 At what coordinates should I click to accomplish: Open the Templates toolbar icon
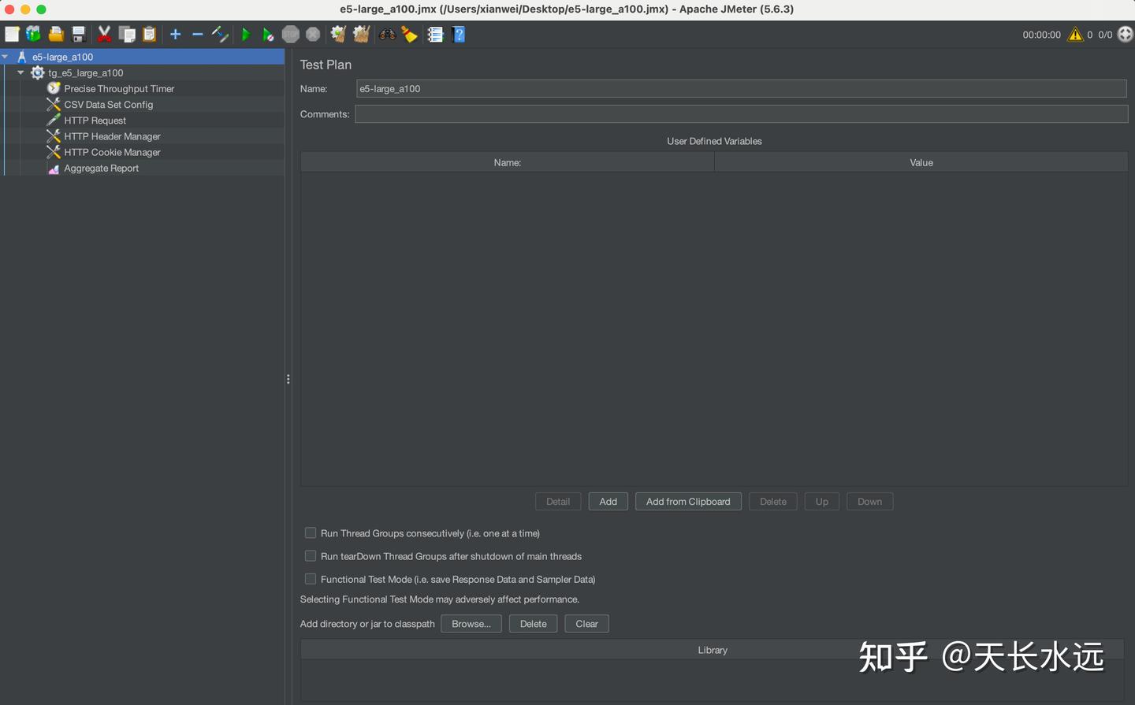[33, 34]
